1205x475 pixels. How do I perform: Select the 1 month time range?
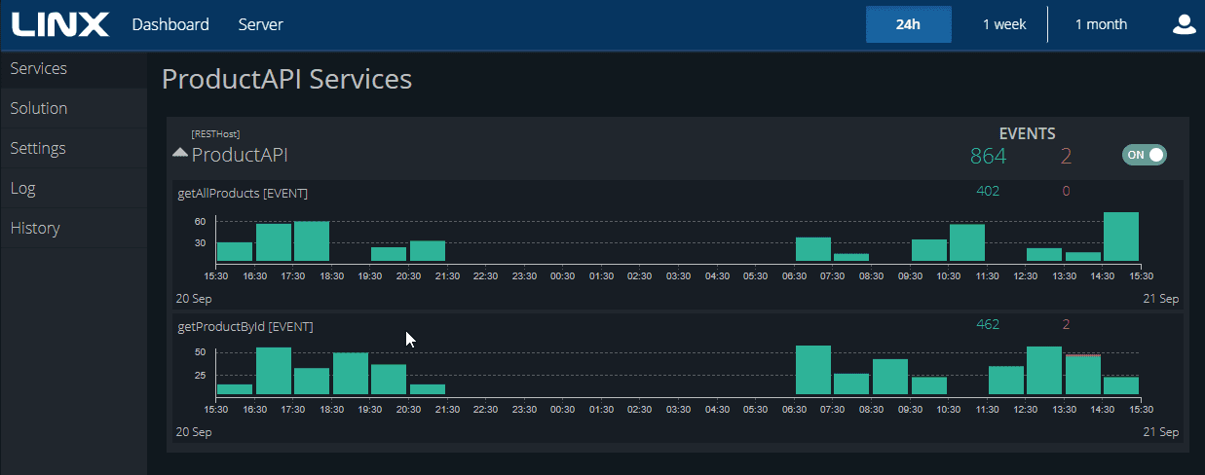click(1101, 24)
